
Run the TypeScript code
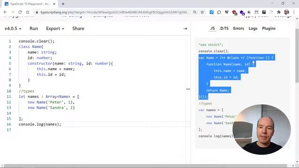(x=34, y=28)
